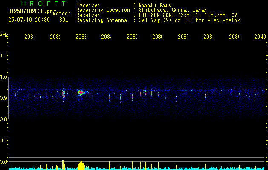Click the 1.0 frequency axis label
268x170 pixels.
tap(3, 77)
